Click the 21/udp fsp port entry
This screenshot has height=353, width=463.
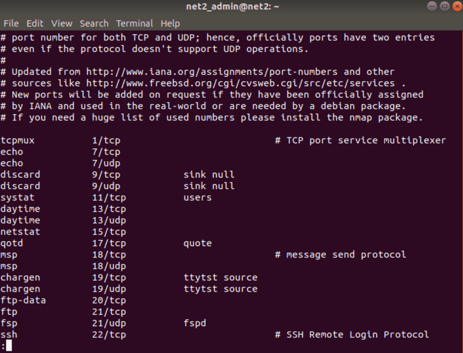[x=109, y=323]
